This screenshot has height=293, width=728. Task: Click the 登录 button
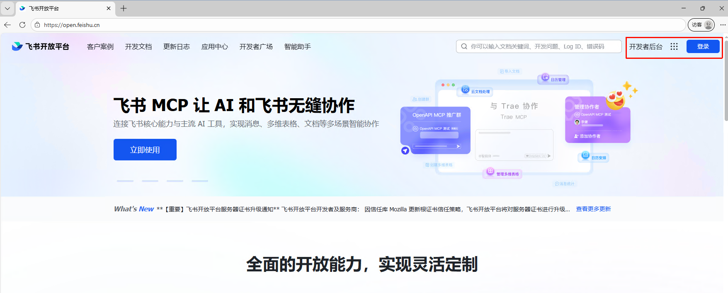click(x=703, y=46)
